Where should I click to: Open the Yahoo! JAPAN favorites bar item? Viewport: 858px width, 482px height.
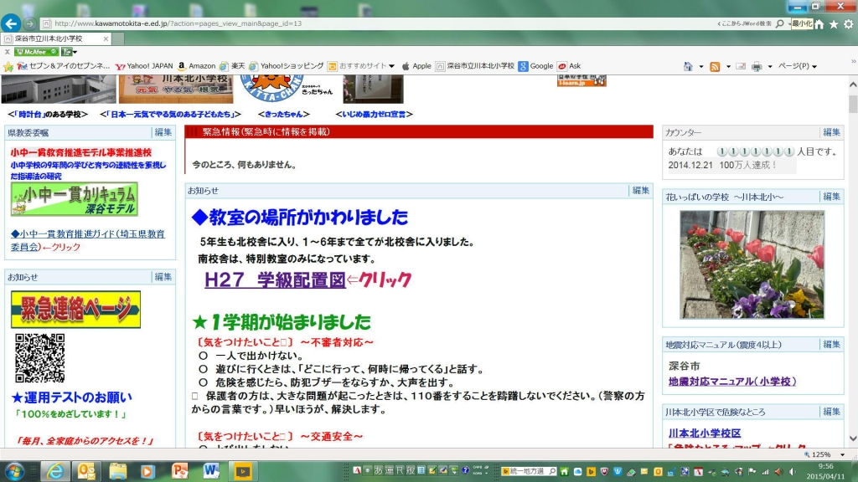[x=144, y=66]
